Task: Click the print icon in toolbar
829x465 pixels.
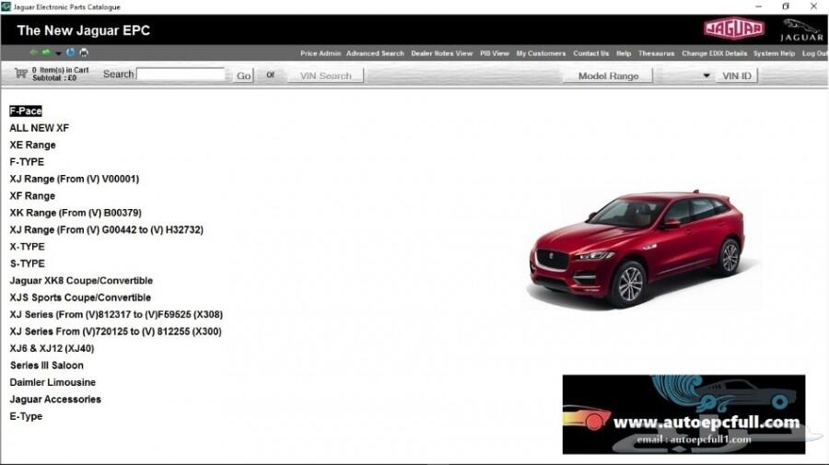Action: tap(84, 52)
